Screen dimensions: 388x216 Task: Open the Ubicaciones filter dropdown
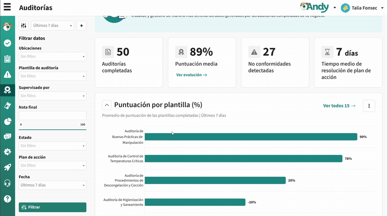(52, 57)
